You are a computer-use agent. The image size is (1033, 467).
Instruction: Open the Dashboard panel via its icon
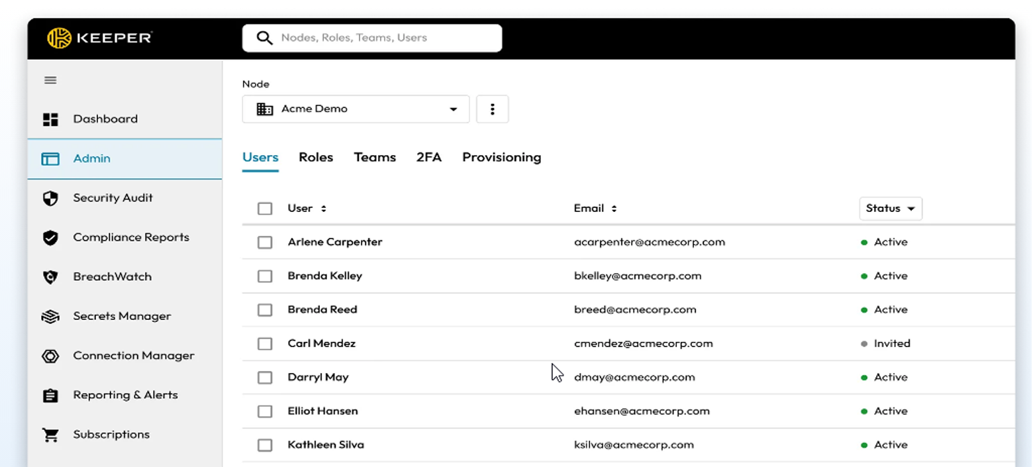(x=50, y=119)
